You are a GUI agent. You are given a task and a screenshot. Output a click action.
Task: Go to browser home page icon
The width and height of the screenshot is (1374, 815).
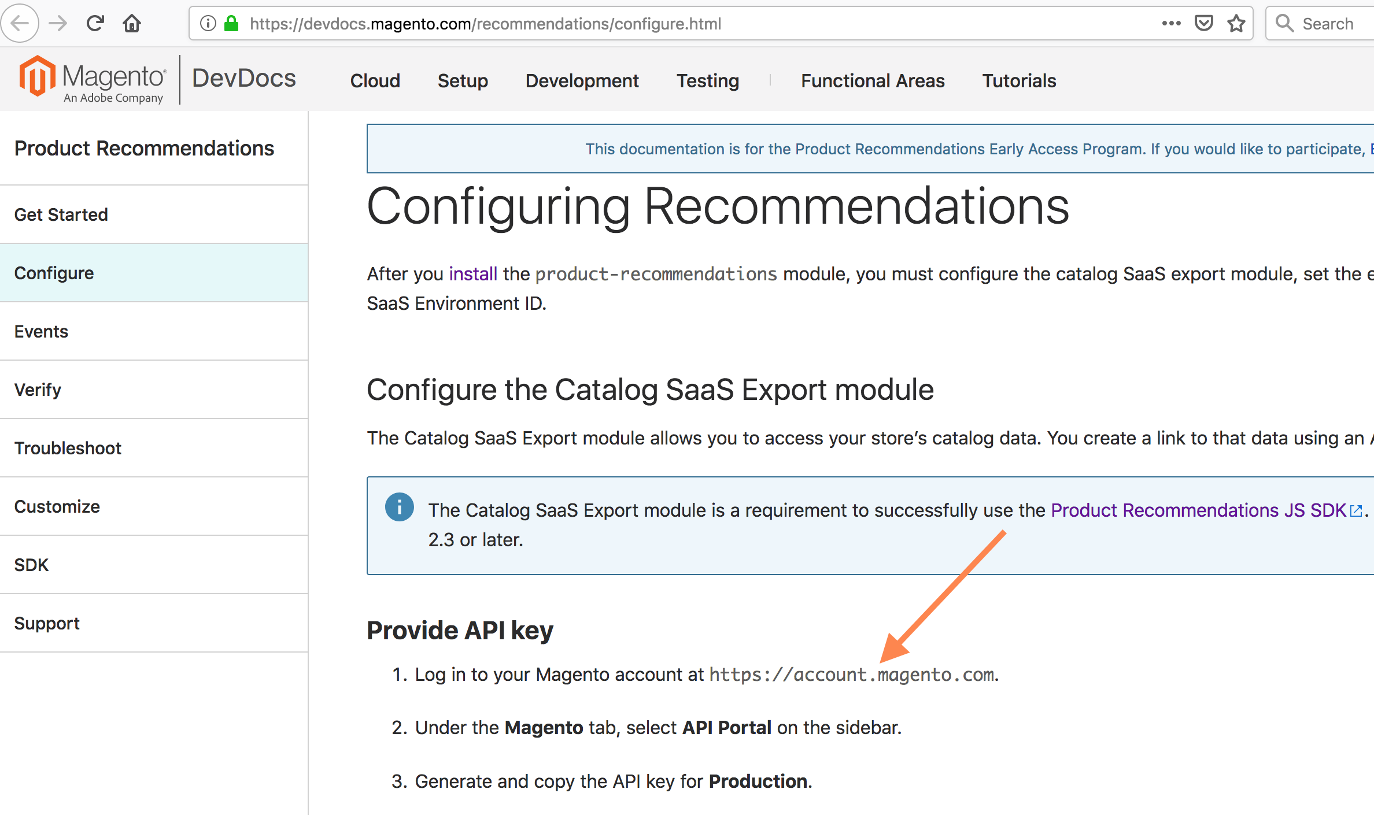pyautogui.click(x=132, y=24)
